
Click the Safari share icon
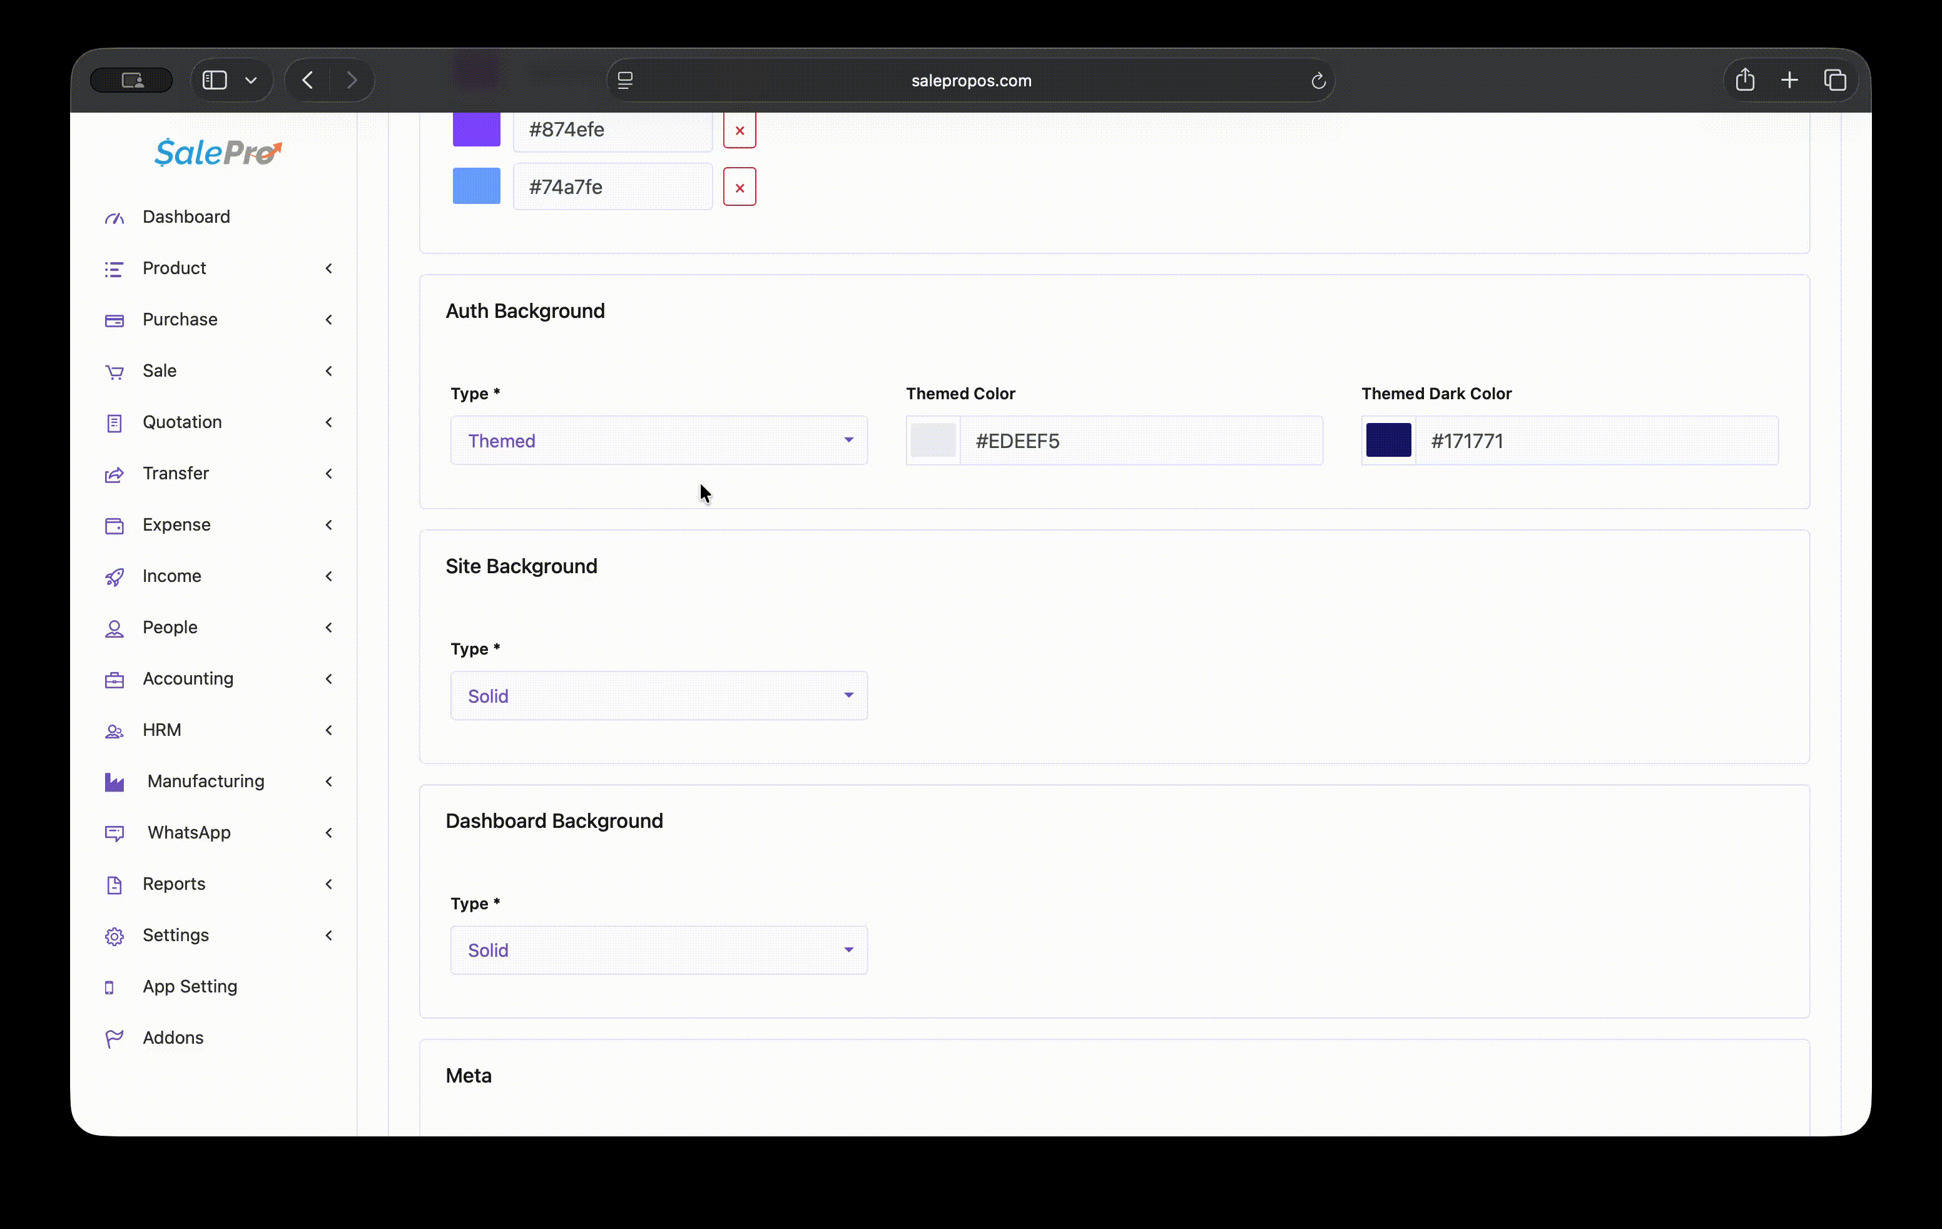pyautogui.click(x=1744, y=80)
